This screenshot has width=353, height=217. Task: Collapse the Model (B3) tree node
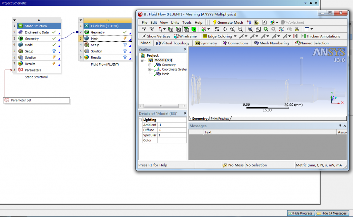pyautogui.click(x=142, y=60)
